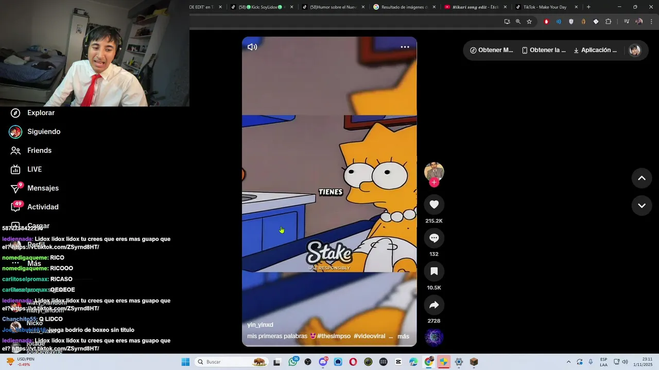Viewport: 659px width, 370px height.
Task: Open Opera browser from taskbar
Action: click(x=353, y=362)
